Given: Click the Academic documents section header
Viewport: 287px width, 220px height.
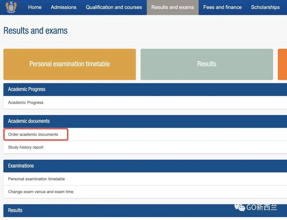Looking at the screenshot, I should point(145,121).
